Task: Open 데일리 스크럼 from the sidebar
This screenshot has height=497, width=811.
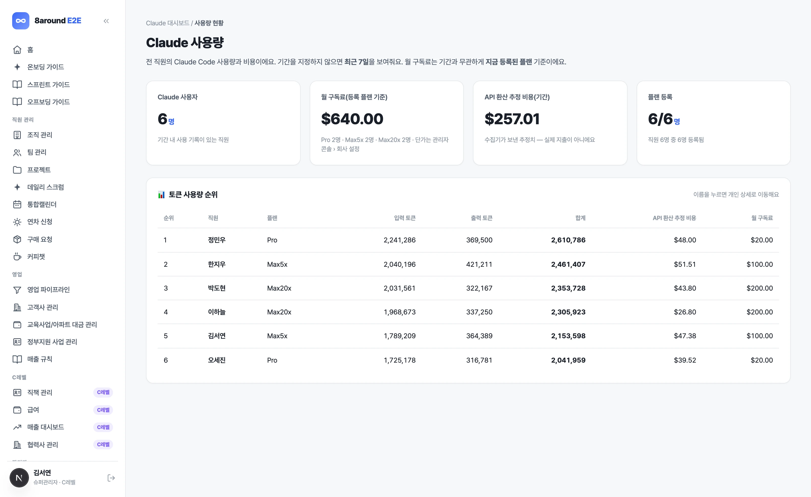Action: point(63,187)
